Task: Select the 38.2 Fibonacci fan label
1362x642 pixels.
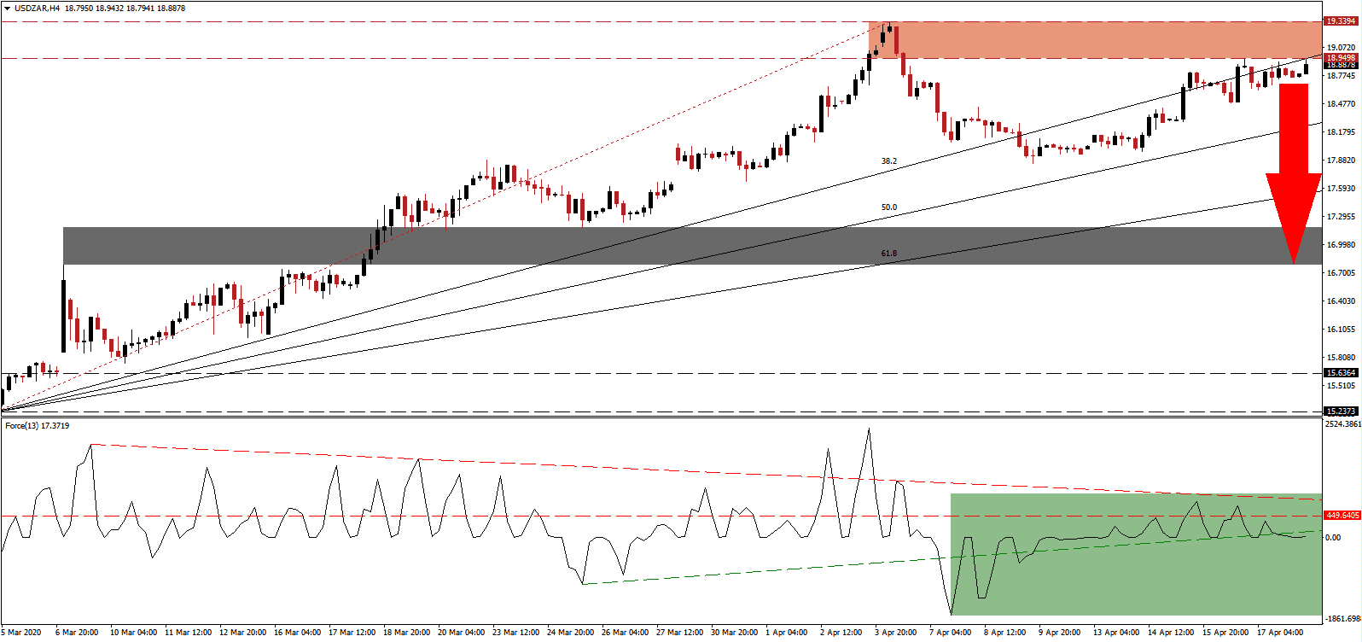Action: 889,161
